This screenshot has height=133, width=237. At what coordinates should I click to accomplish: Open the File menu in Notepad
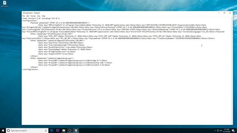[x=24, y=16]
